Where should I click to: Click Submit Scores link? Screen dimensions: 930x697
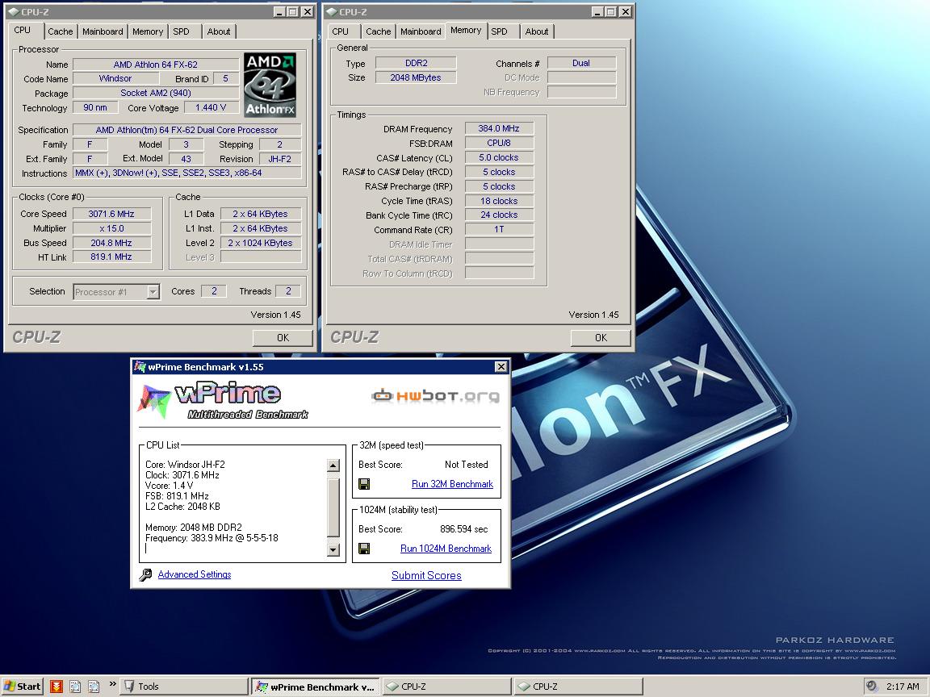[426, 575]
